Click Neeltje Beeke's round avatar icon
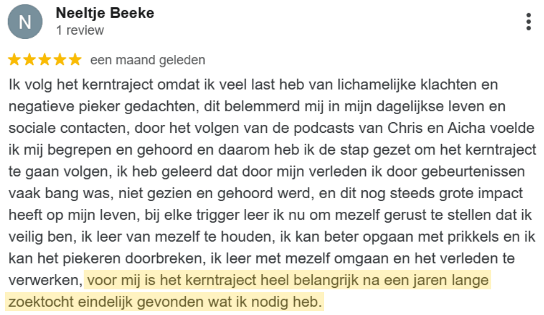This screenshot has height=315, width=544. click(x=25, y=22)
